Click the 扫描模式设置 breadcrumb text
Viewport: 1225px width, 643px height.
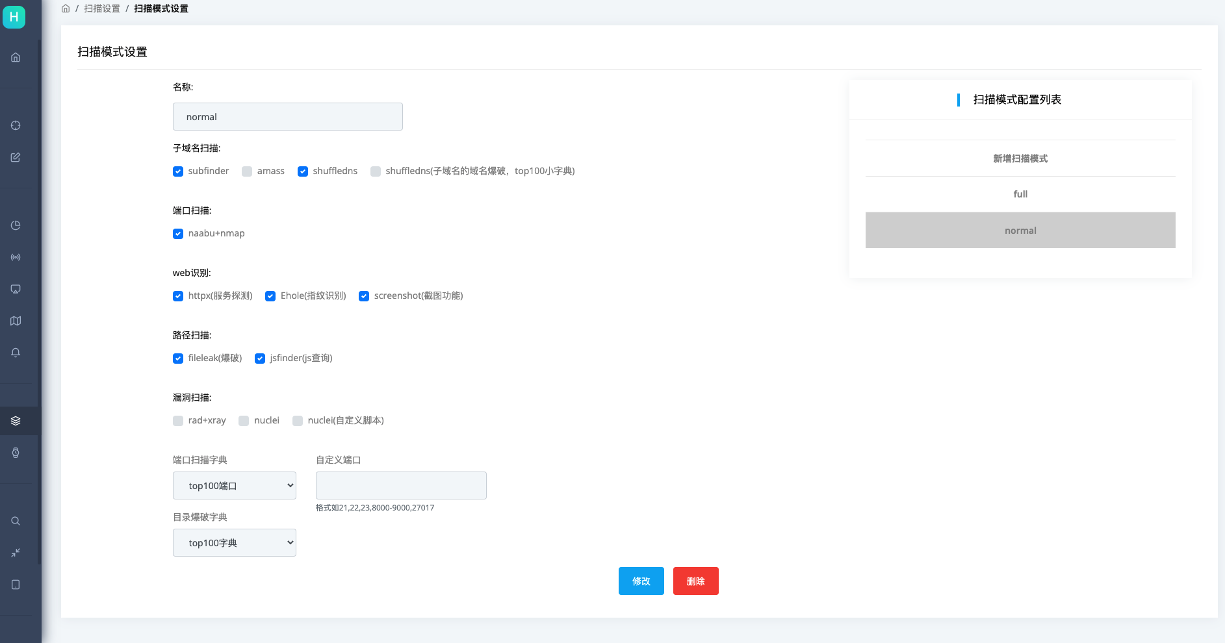pos(161,8)
